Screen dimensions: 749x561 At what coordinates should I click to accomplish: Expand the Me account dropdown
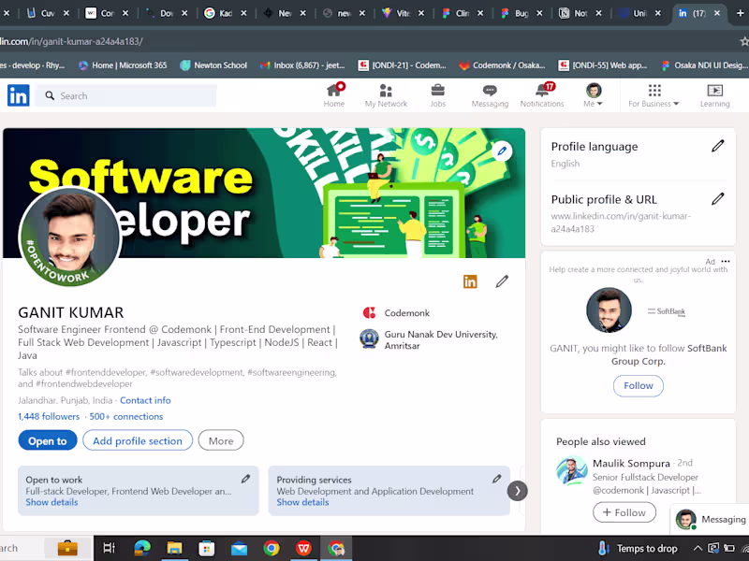pyautogui.click(x=594, y=95)
